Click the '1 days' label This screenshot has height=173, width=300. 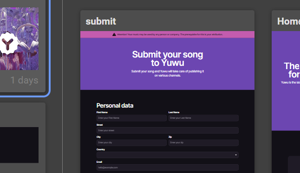coord(24,80)
